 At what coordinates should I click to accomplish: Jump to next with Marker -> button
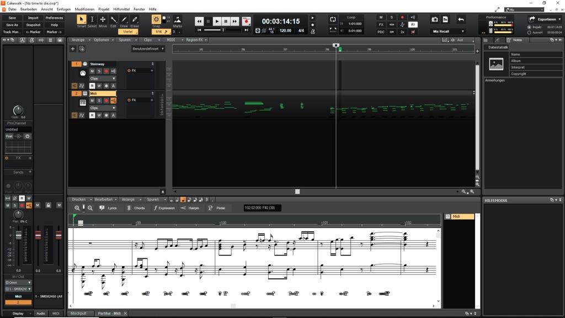pos(54,31)
